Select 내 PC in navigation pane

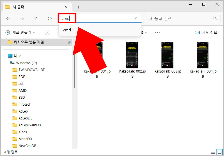pos(15,56)
